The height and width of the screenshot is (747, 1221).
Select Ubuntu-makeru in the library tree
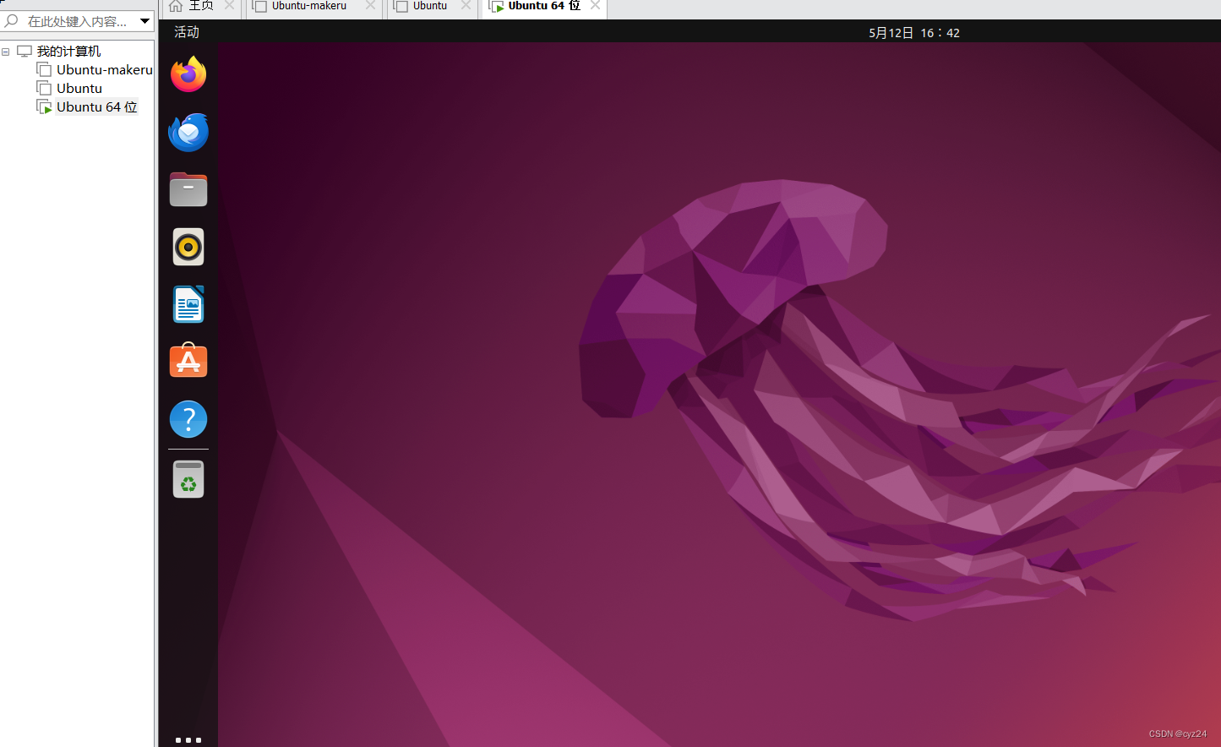click(x=104, y=69)
